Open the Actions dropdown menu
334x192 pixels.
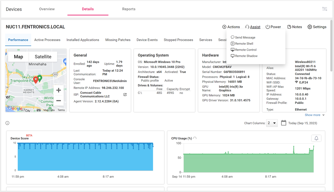click(x=231, y=27)
